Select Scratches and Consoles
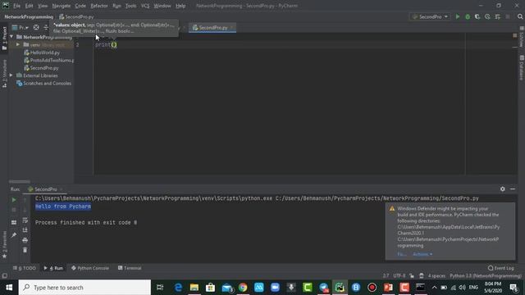The height and width of the screenshot is (295, 525). click(48, 84)
